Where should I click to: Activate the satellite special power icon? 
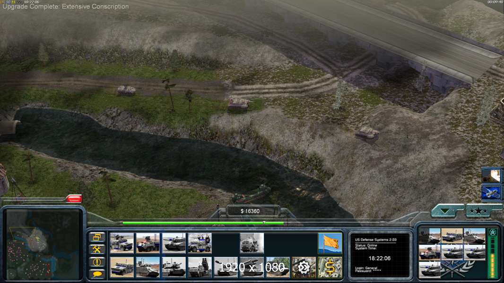tap(491, 193)
